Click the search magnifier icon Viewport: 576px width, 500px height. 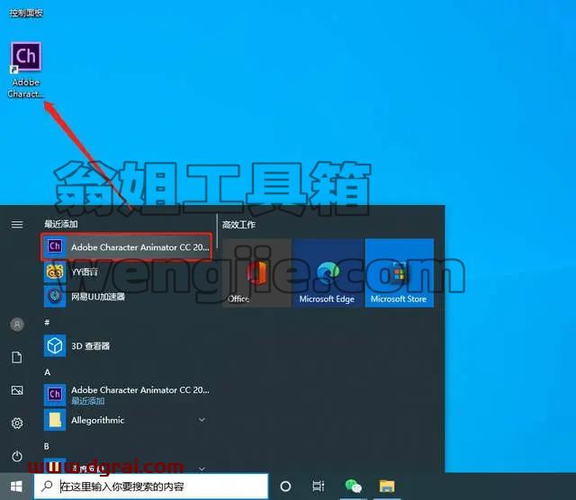point(47,486)
